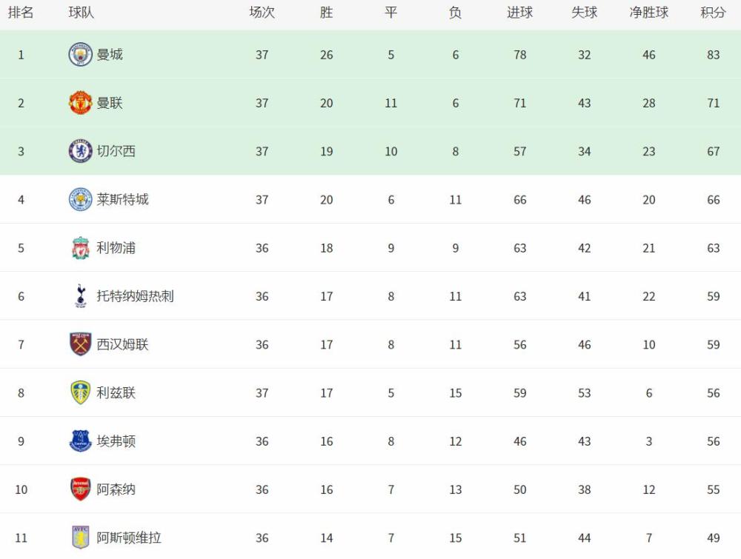
Task: Click the Aston Villa crest
Action: pyautogui.click(x=80, y=538)
